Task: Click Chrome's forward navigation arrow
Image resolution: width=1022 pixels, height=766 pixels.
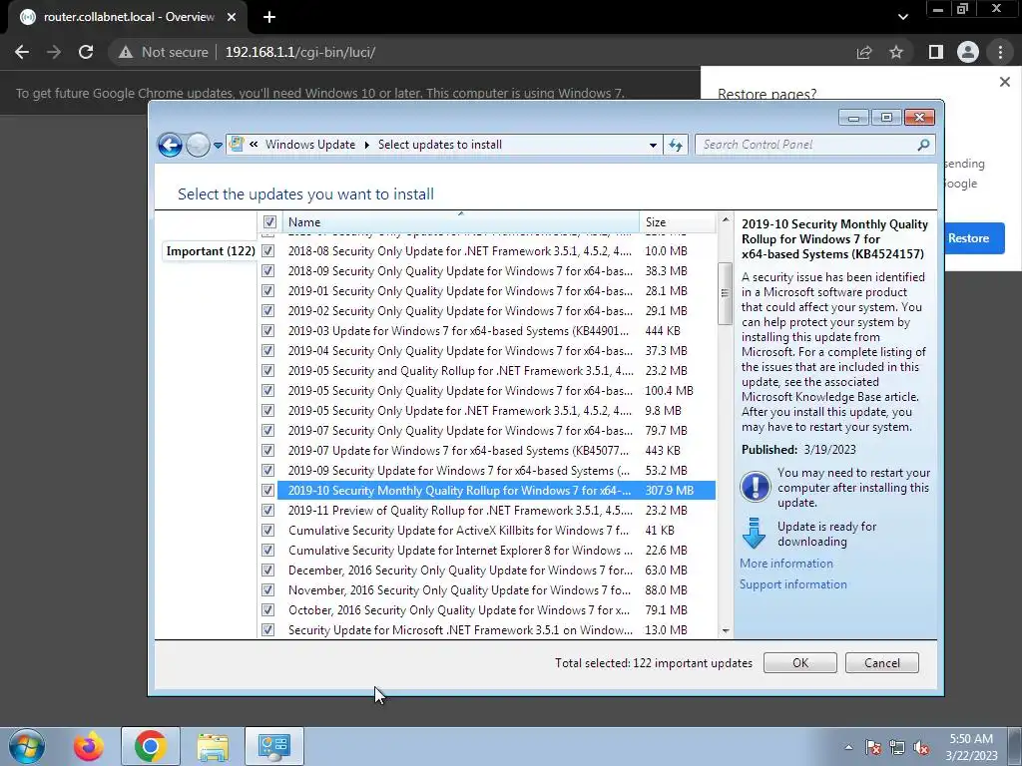Action: pos(54,52)
